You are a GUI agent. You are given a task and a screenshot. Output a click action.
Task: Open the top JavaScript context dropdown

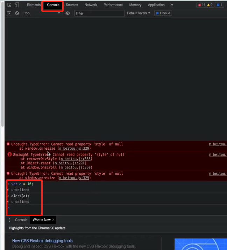42,13
